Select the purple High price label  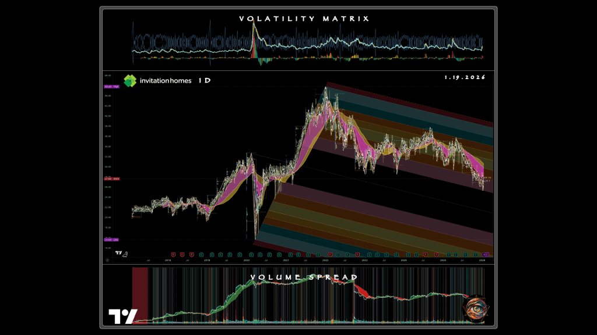[111, 87]
